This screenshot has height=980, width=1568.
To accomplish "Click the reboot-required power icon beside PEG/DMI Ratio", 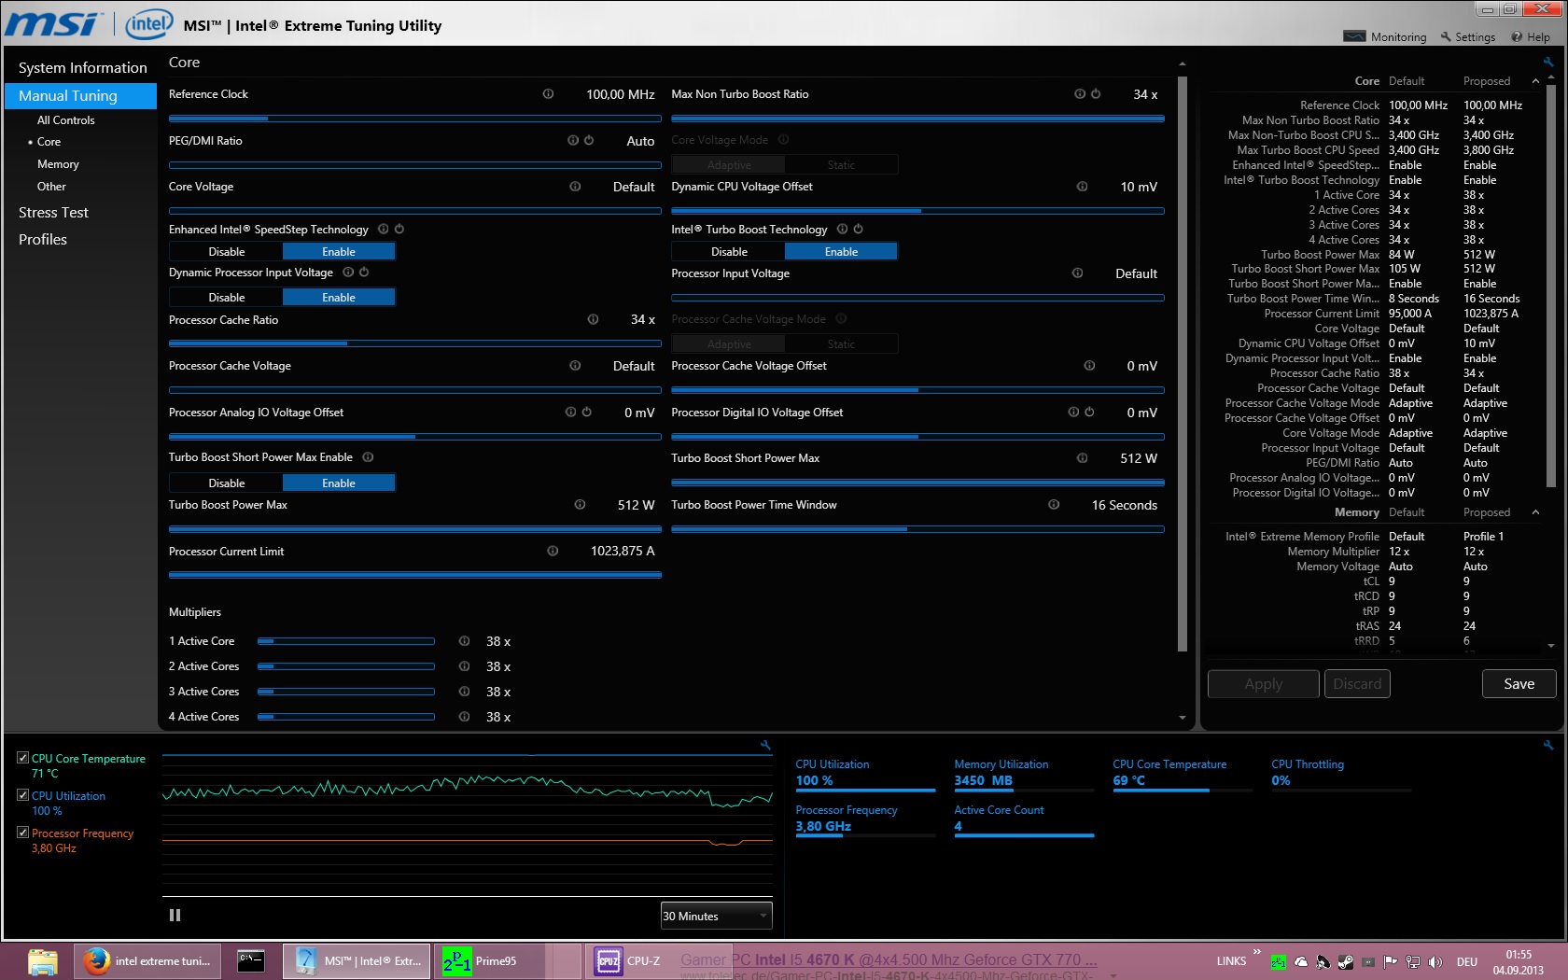I will pos(589,140).
